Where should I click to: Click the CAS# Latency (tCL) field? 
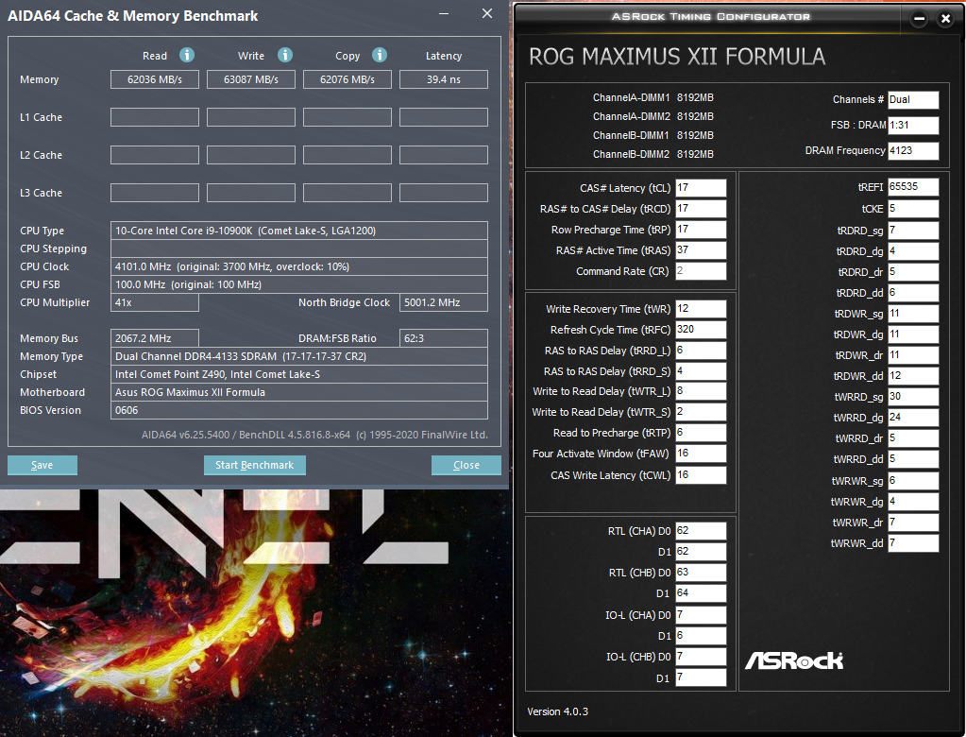(x=701, y=188)
